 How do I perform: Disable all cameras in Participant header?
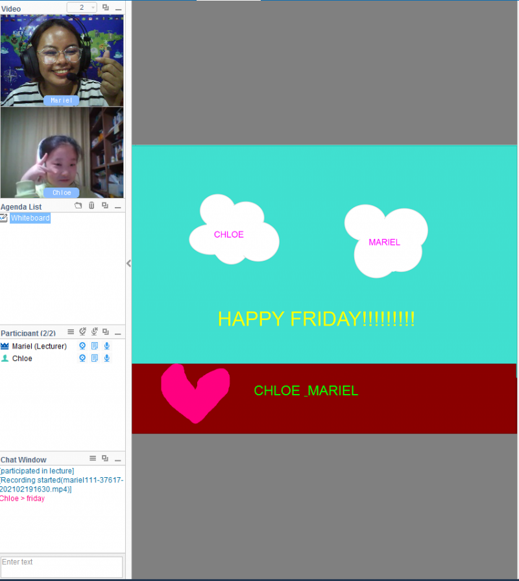click(83, 332)
